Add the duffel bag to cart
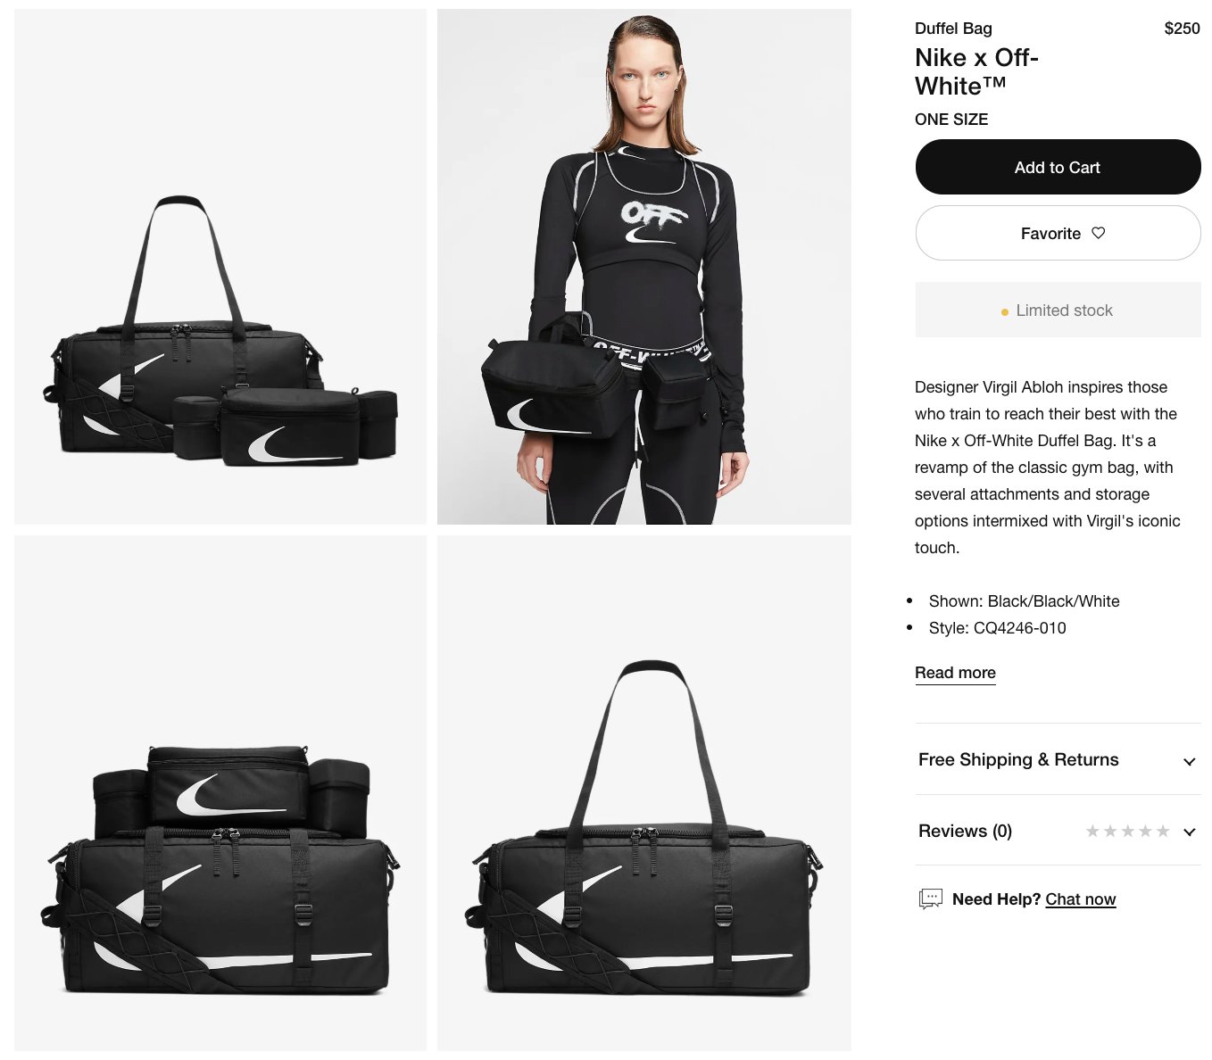Image resolution: width=1212 pixels, height=1060 pixels. (x=1058, y=167)
